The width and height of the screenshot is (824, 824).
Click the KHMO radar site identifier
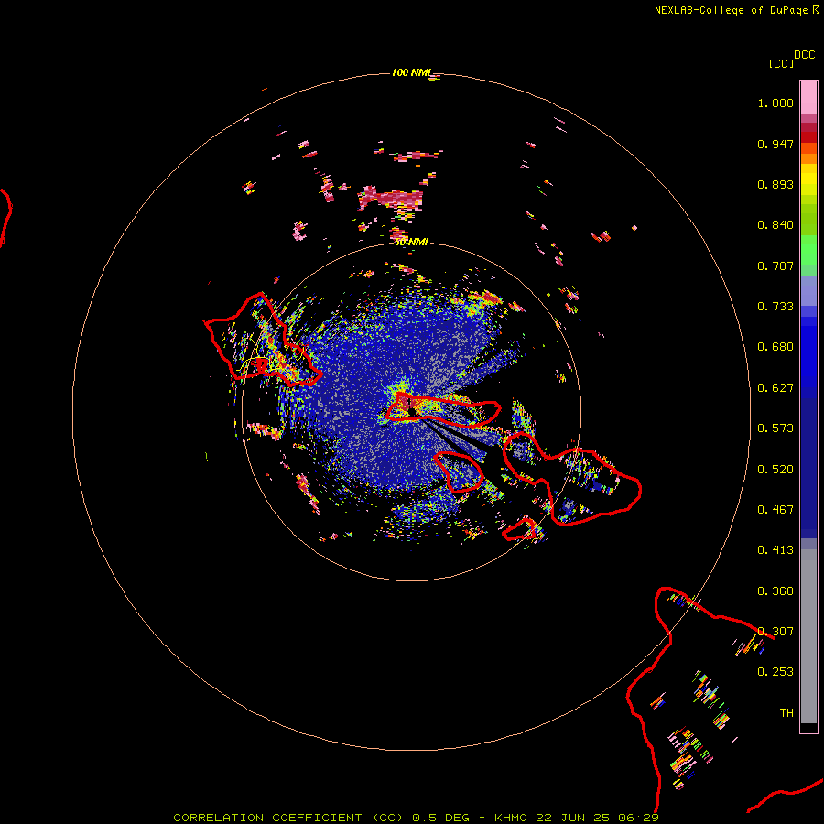tap(510, 818)
